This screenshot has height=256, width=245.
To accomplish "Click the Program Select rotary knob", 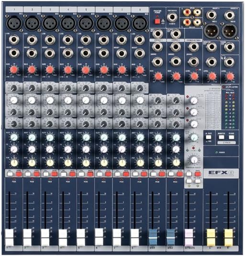I will click(194, 160).
